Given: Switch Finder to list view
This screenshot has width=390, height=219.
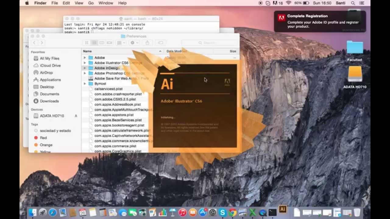Looking at the screenshot, I should pyautogui.click(x=94, y=43).
